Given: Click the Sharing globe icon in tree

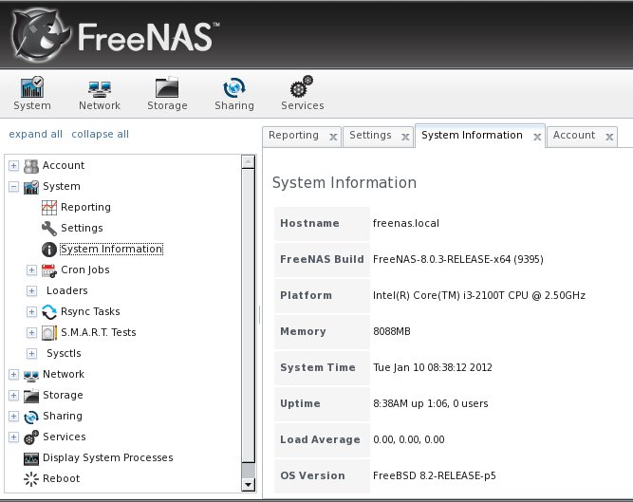Looking at the screenshot, I should click(x=31, y=417).
